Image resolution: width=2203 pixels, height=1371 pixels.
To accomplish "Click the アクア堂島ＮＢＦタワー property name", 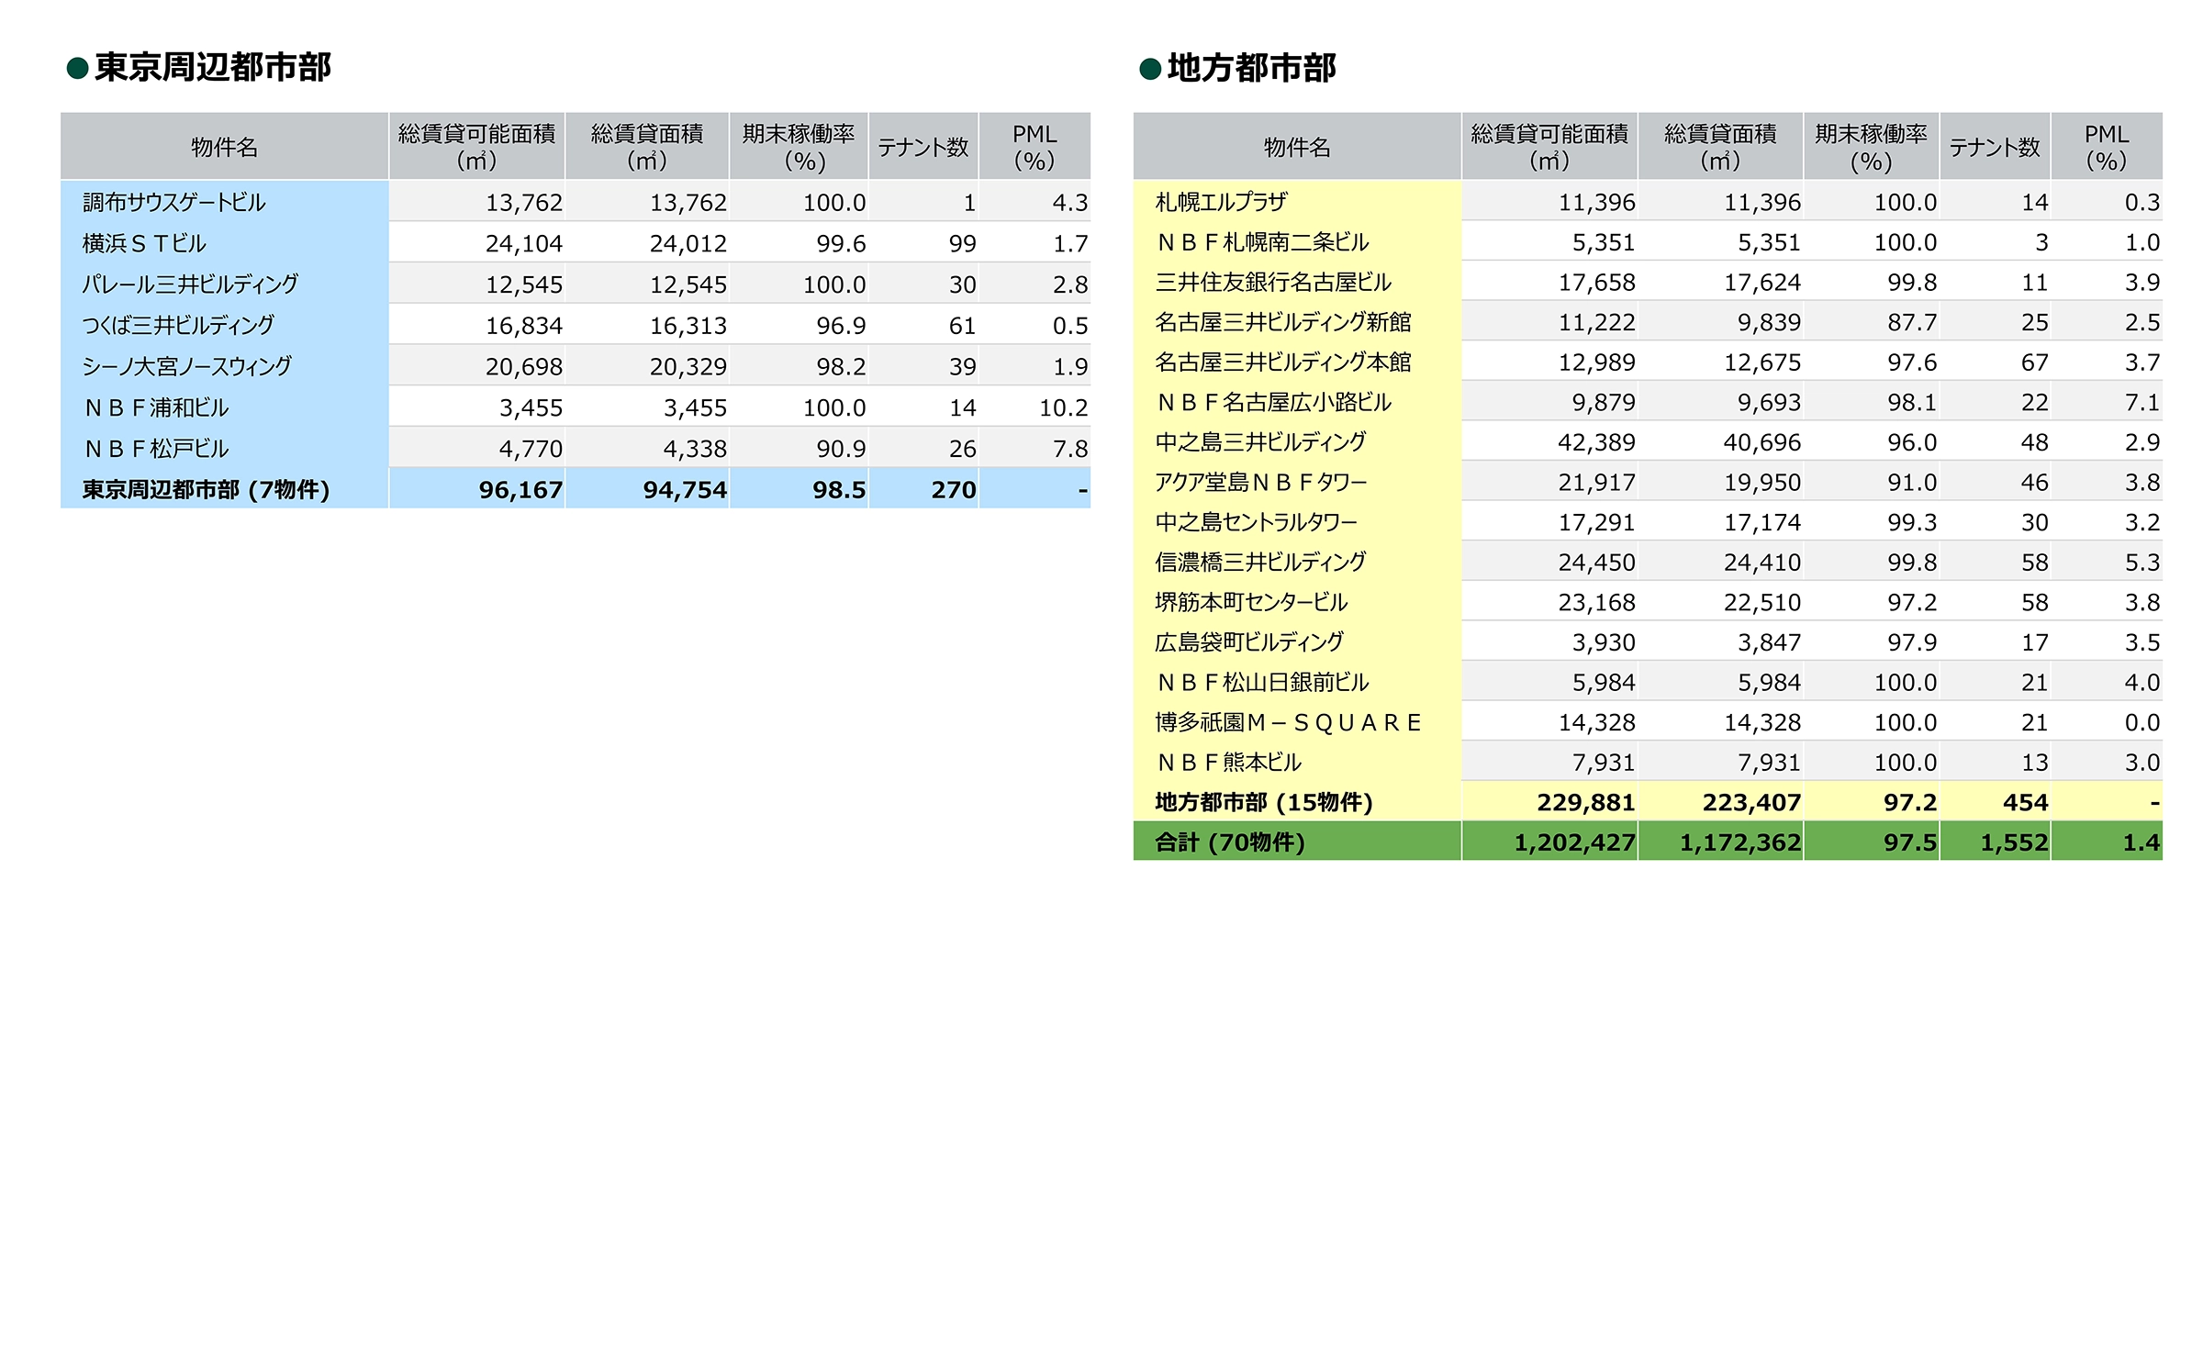I will (x=1261, y=482).
